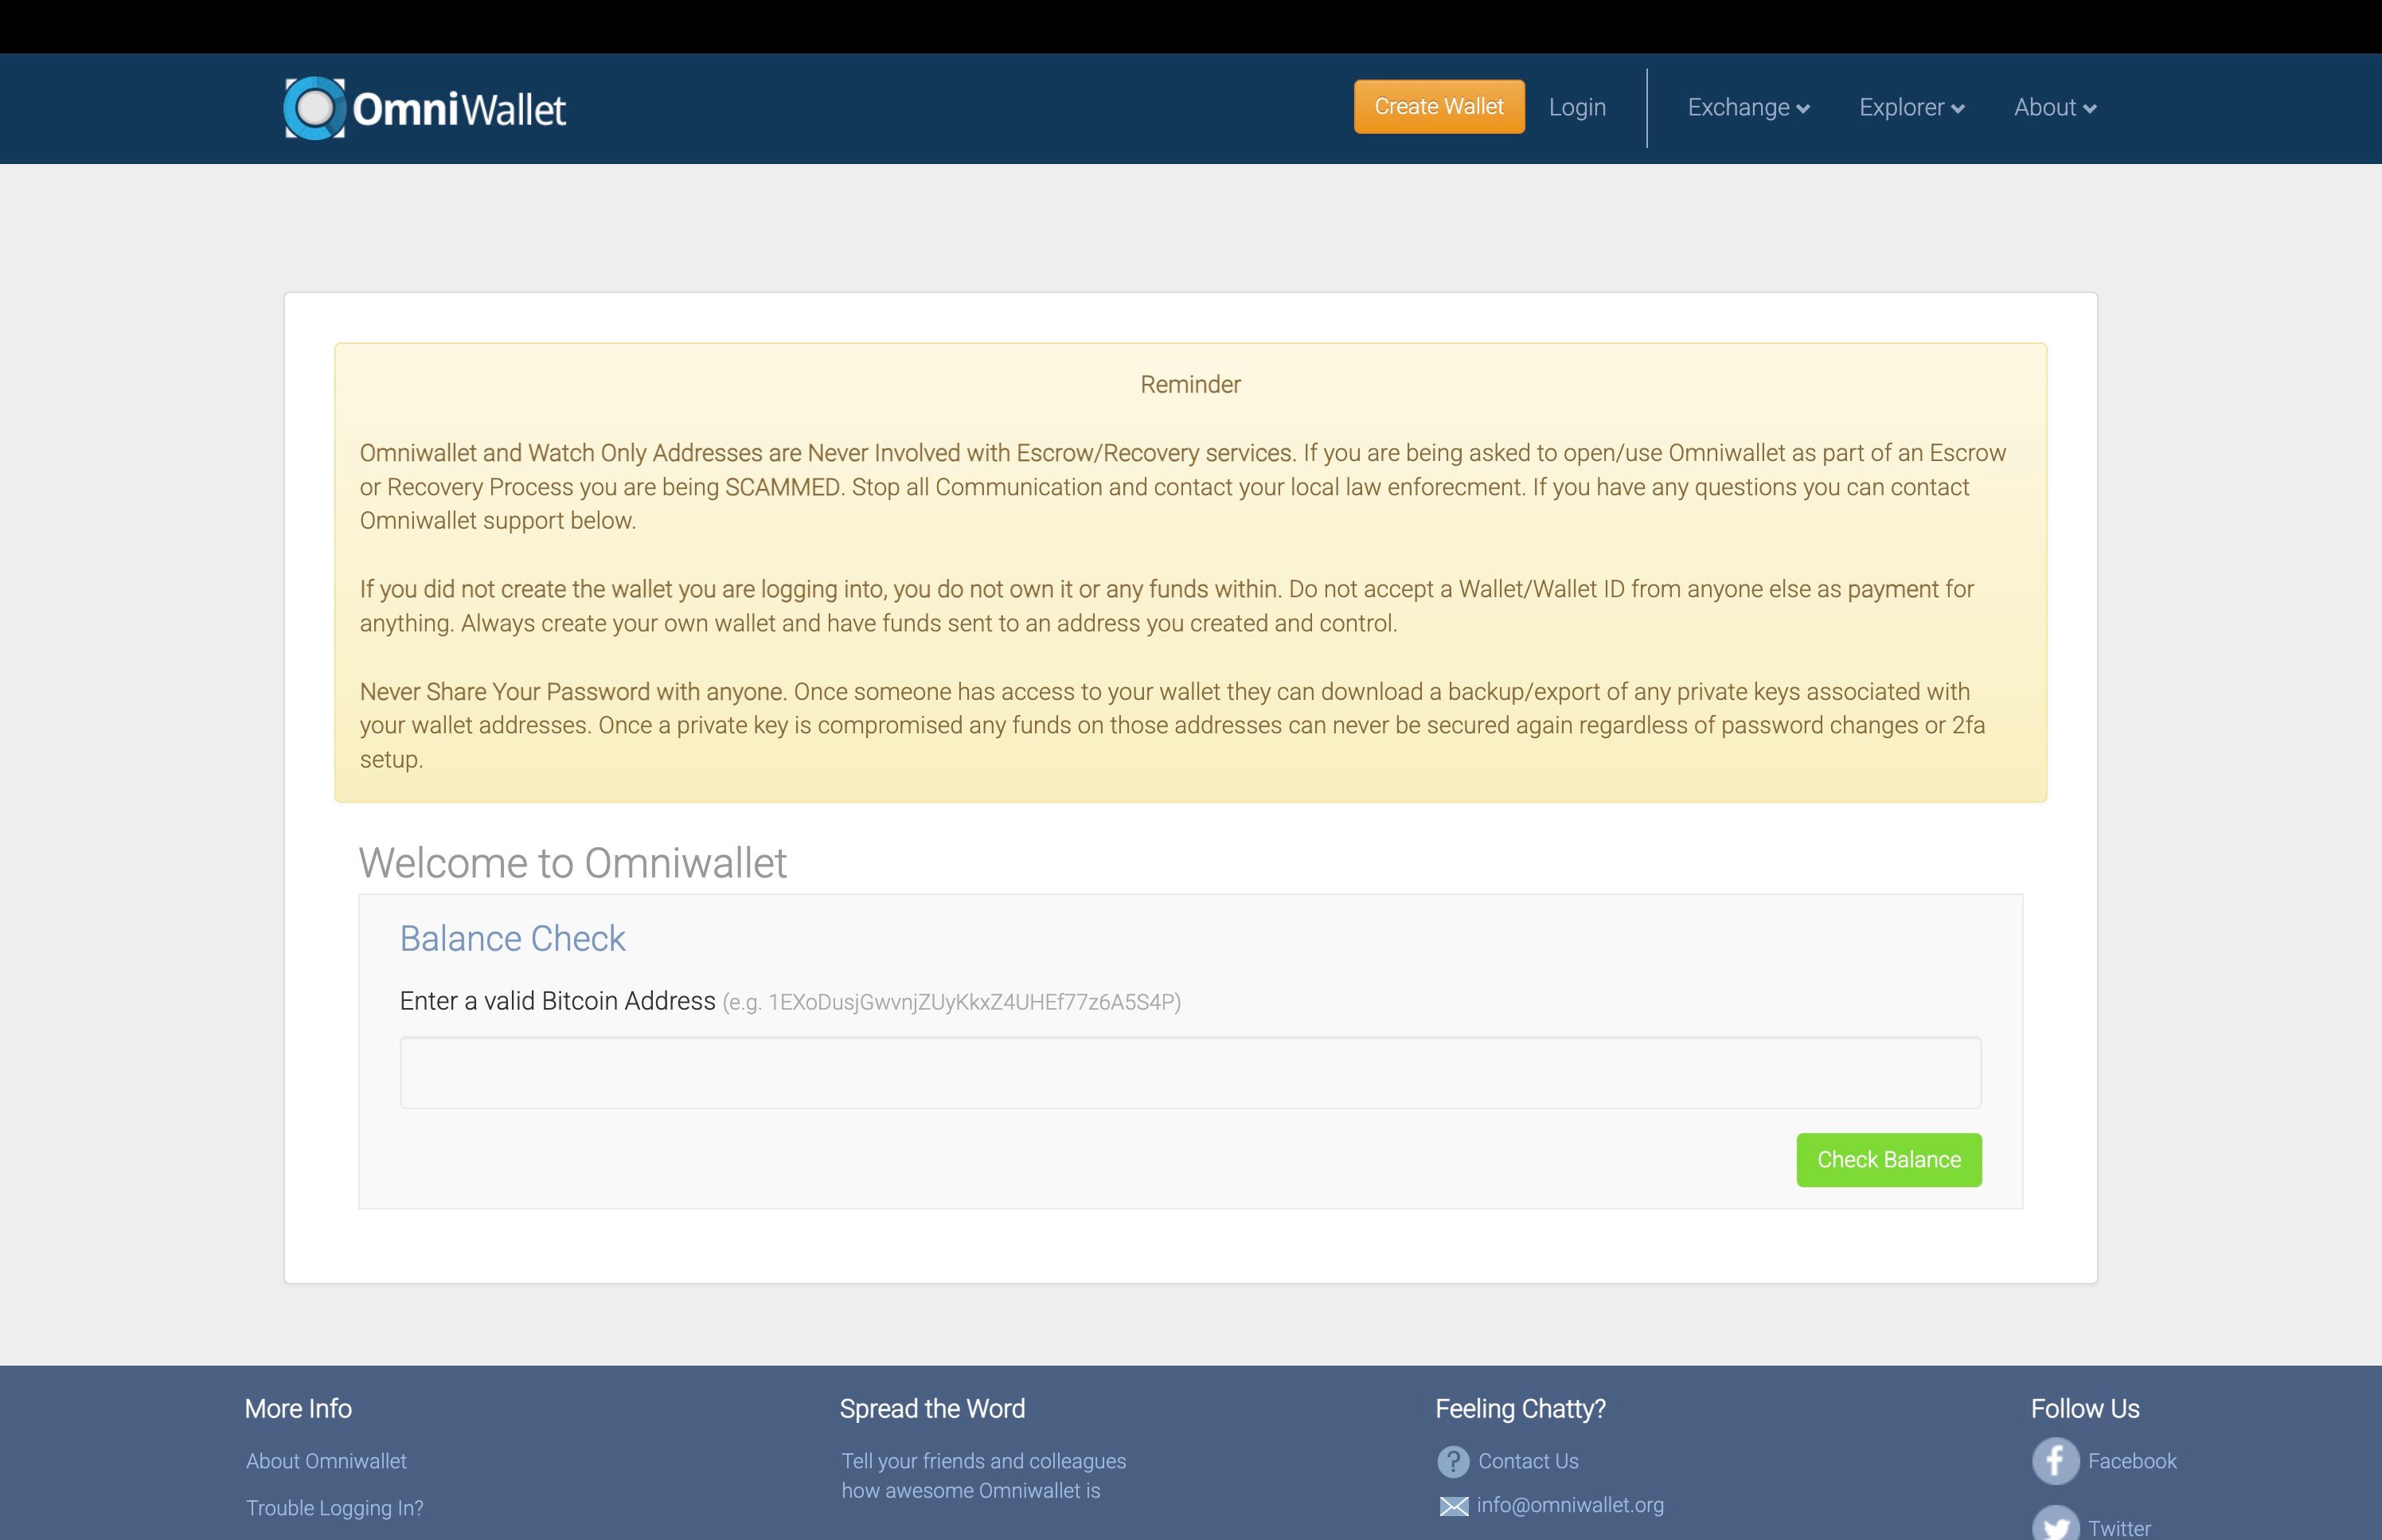Open Trouble Logging In? link
This screenshot has height=1540, width=2382.
[335, 1508]
